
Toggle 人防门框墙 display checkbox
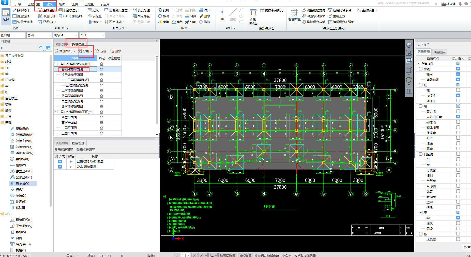(458, 117)
